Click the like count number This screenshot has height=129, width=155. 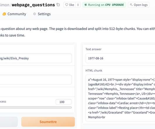78,5
